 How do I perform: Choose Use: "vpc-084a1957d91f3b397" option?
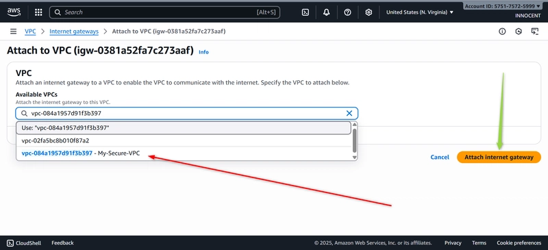[x=184, y=128]
